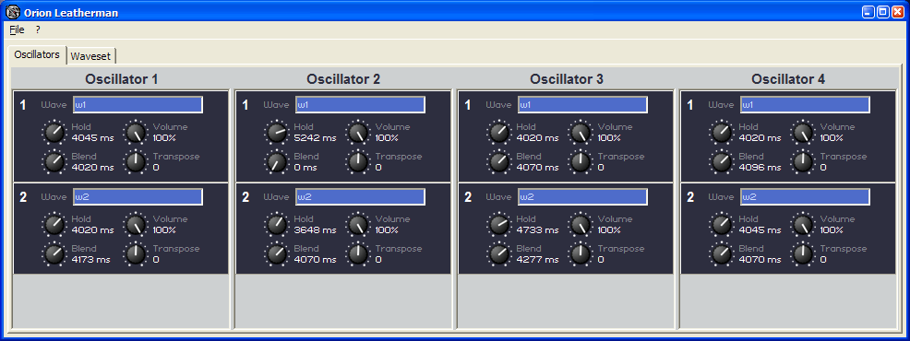Click the 4096 ms Blend value
The image size is (910, 341).
tap(760, 168)
